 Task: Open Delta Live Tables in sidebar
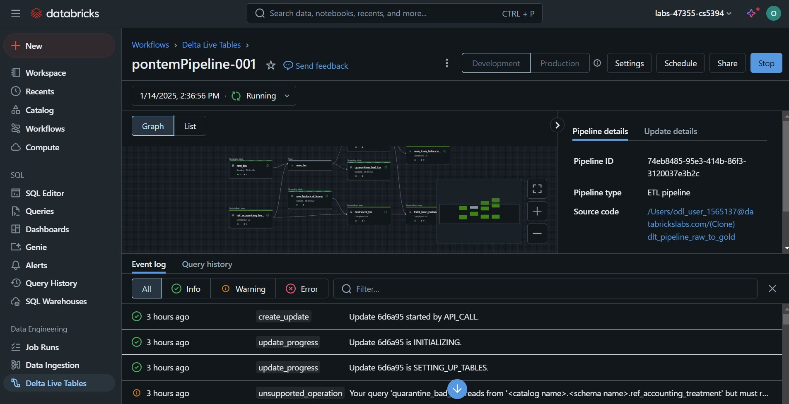pos(59,383)
